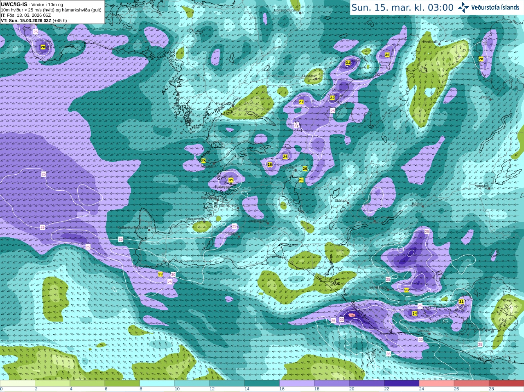Pick the 28+ m/s red legend swatch
Screen dimensions: 524x392
click(x=506, y=383)
